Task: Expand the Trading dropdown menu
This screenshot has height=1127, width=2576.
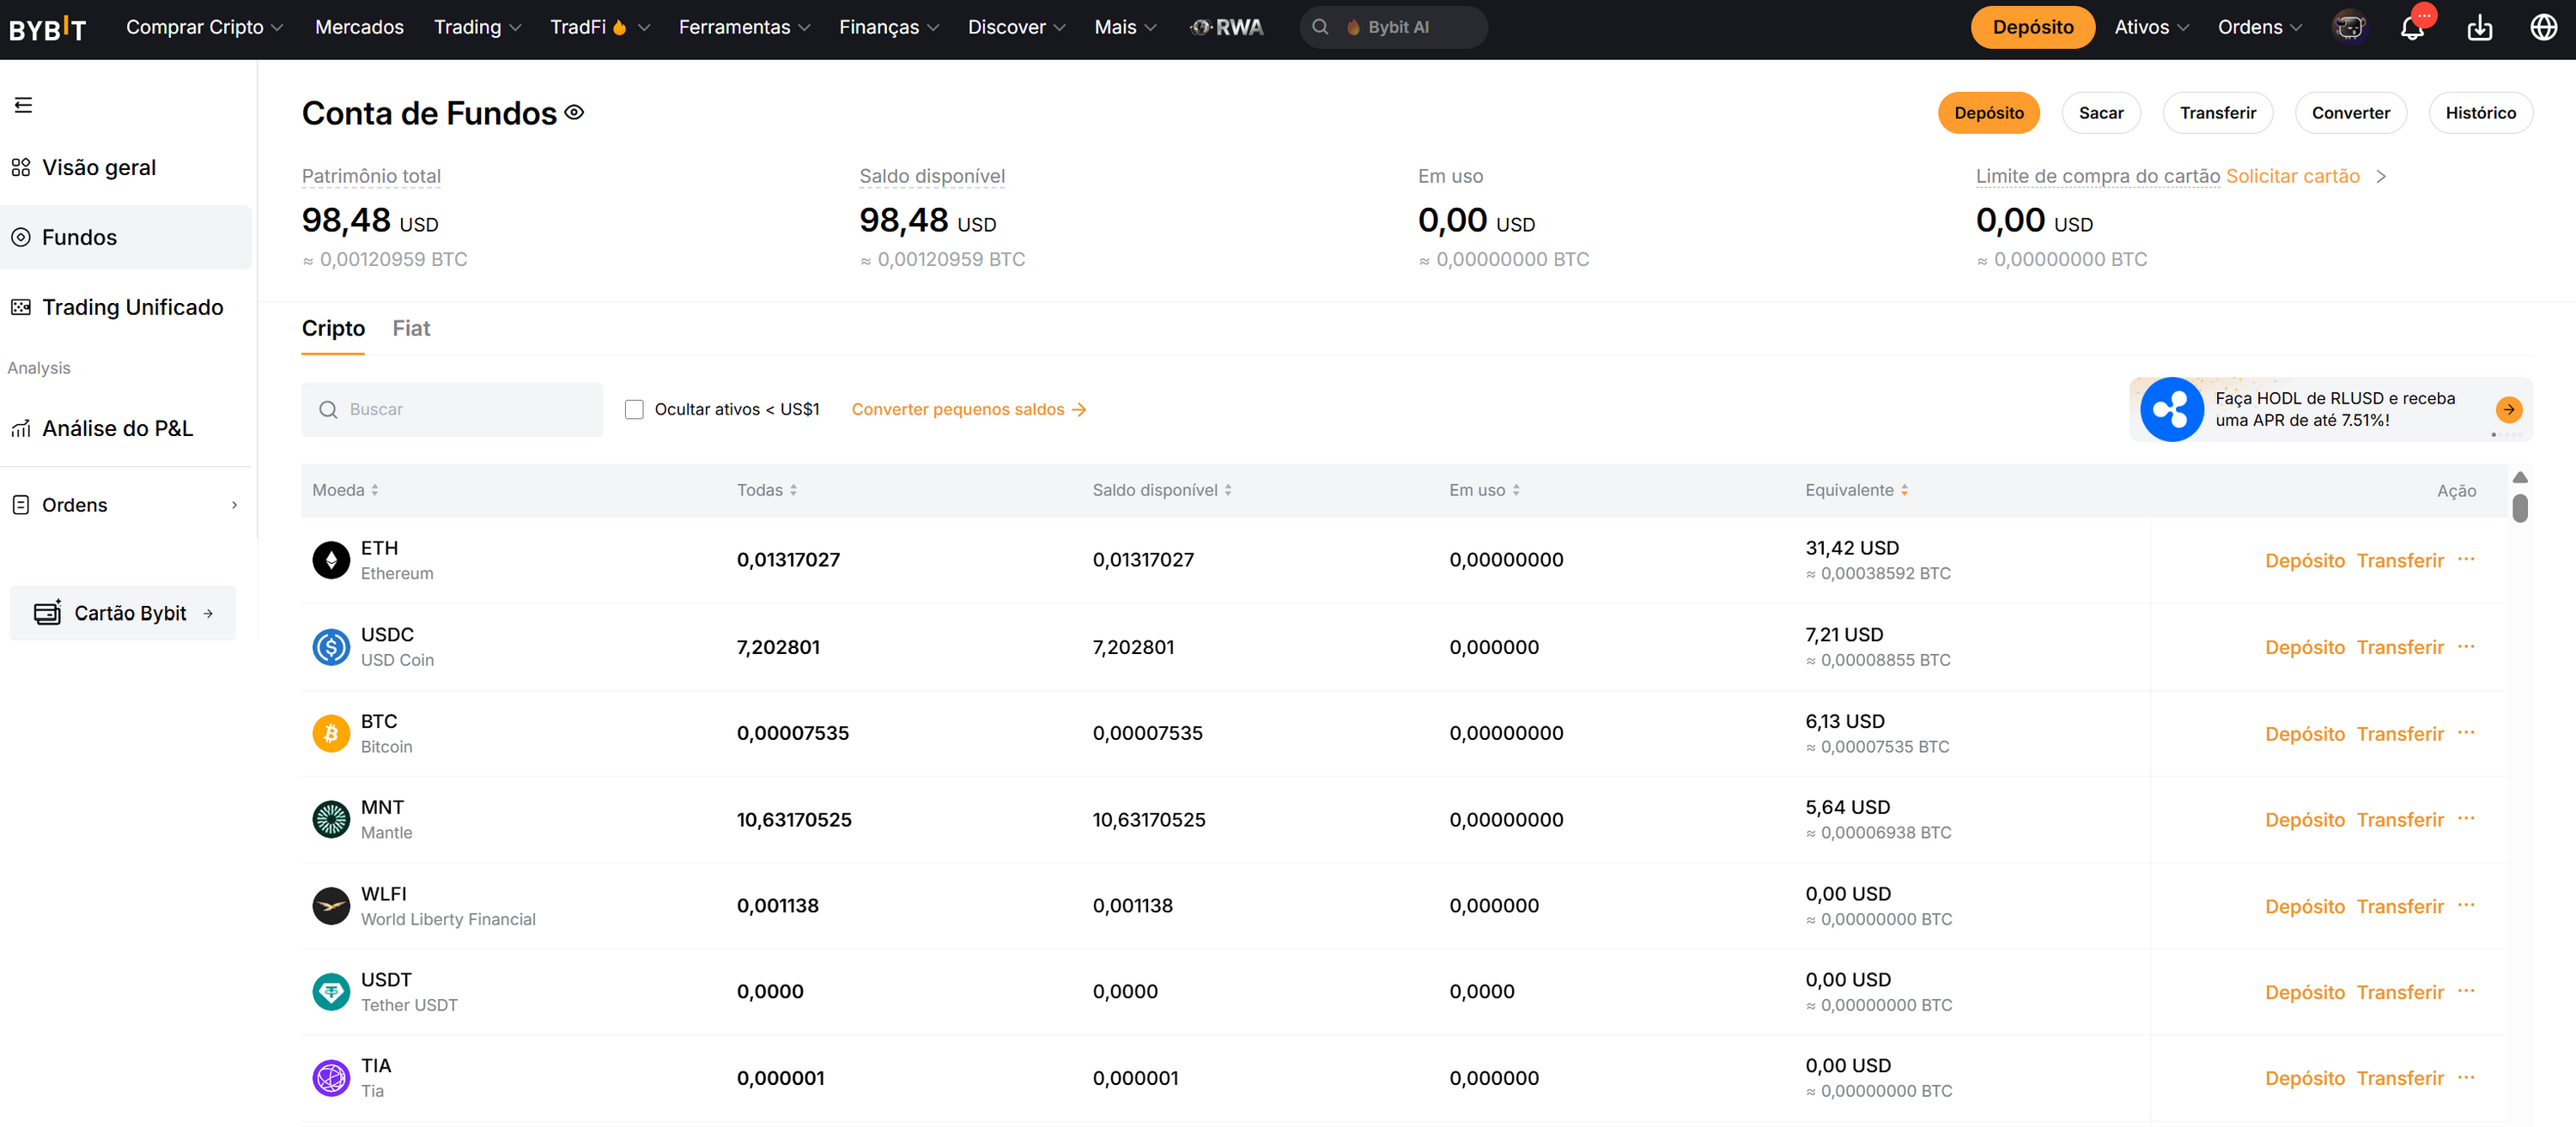Action: [477, 27]
